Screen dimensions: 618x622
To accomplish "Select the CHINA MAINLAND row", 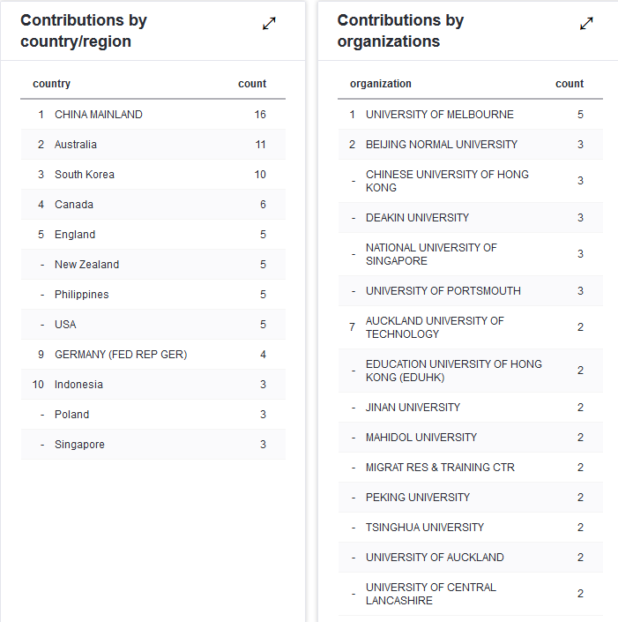I will 99,115.
